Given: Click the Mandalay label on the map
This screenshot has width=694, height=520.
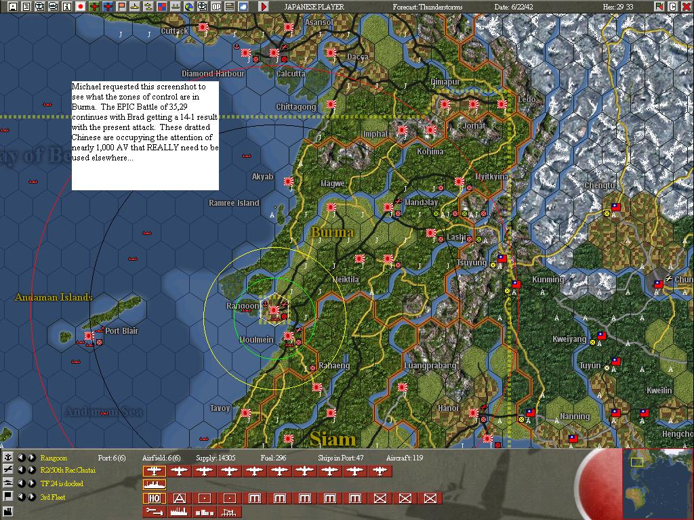Looking at the screenshot, I should click(421, 202).
